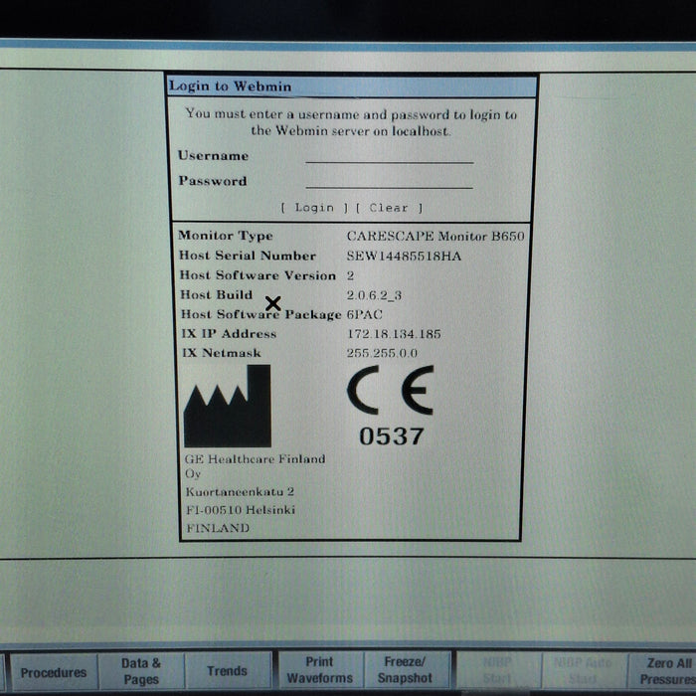Click the FINLAND text line
This screenshot has width=696, height=696.
218,528
